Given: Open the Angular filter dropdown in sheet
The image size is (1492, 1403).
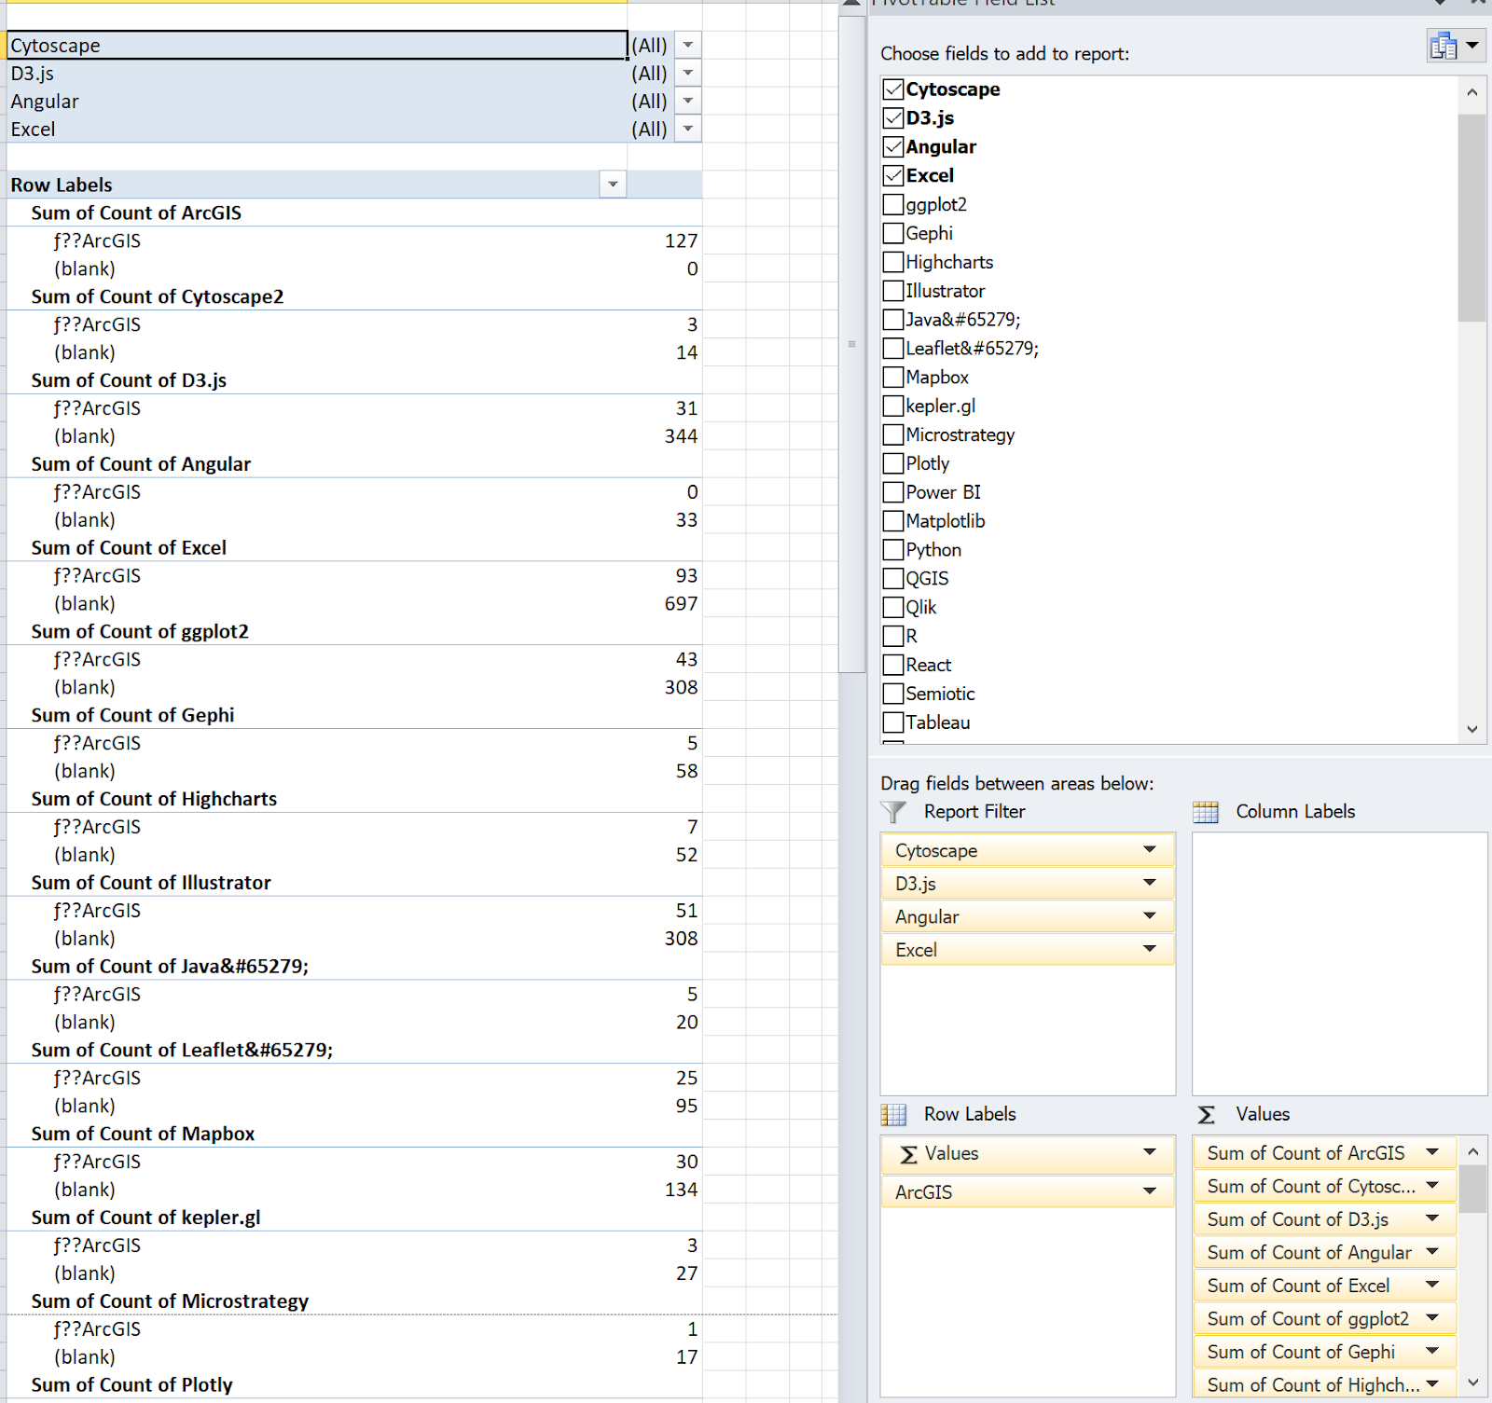Looking at the screenshot, I should [x=688, y=101].
